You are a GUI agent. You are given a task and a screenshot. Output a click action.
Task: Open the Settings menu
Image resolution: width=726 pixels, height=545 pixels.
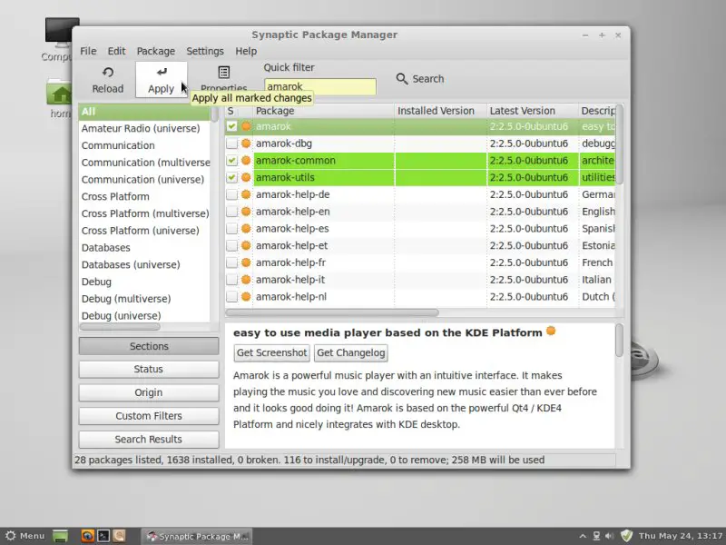click(205, 51)
